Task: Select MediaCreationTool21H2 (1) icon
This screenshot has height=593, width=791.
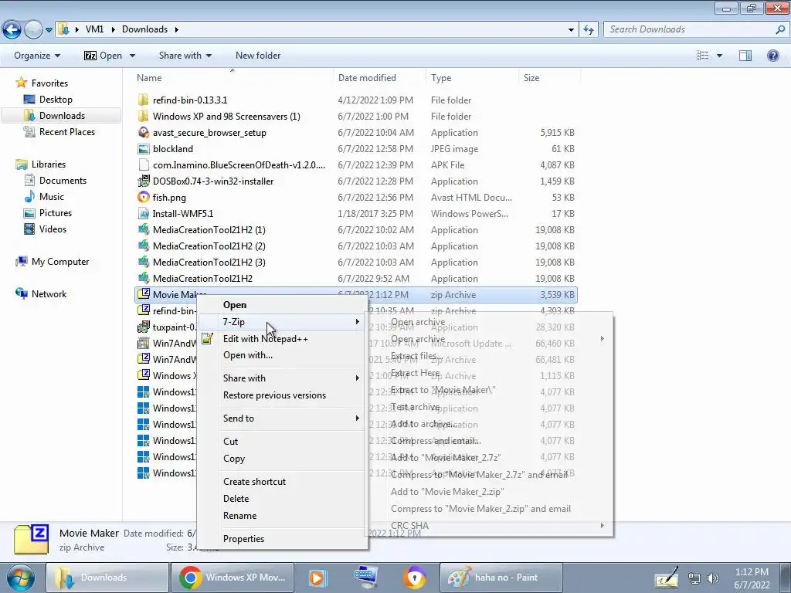Action: coord(143,229)
